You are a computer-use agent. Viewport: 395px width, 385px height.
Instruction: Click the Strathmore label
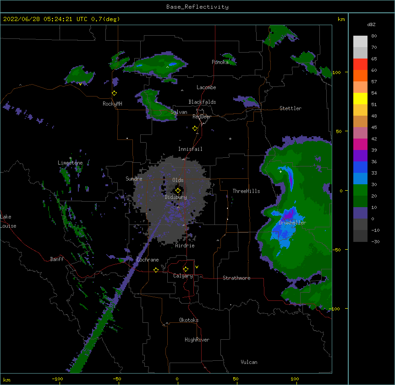click(x=236, y=278)
